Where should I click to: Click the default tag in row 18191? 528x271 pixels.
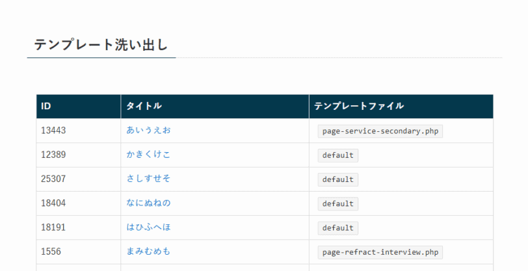tap(337, 228)
